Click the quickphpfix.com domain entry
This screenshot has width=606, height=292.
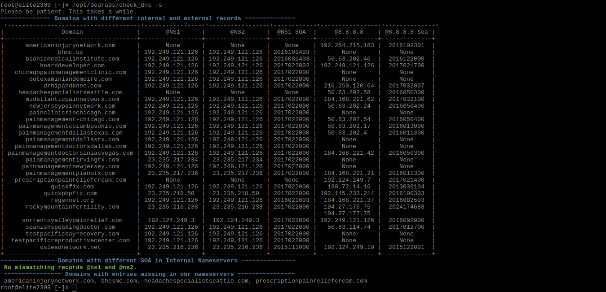[x=70, y=193]
